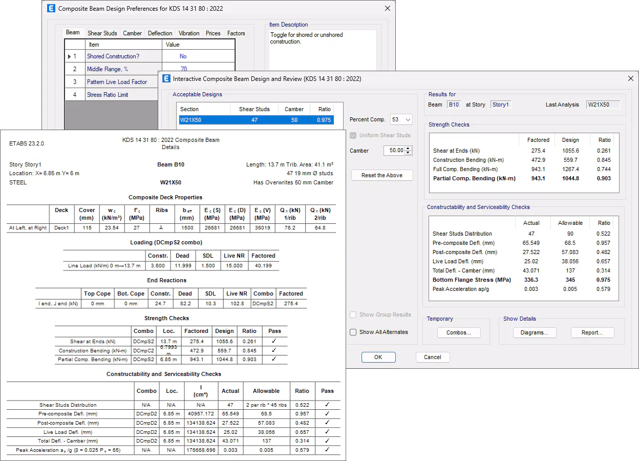Click the Reset the Above button
This screenshot has width=639, height=461.
tap(382, 175)
